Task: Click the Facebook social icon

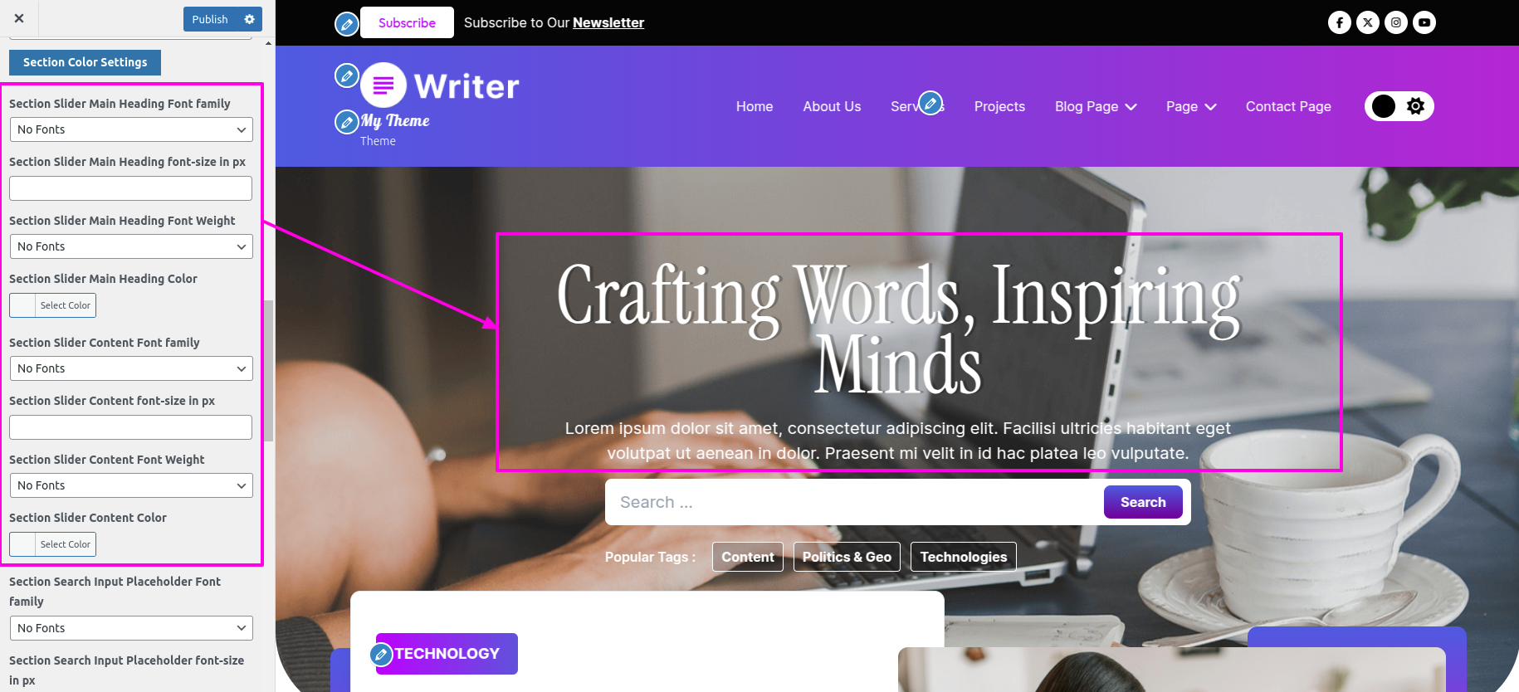Action: pos(1339,22)
